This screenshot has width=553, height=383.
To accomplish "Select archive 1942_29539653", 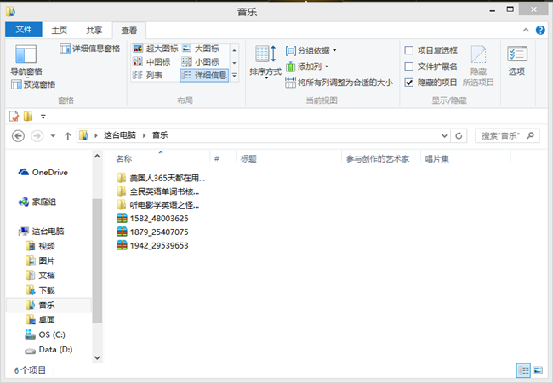I will (x=152, y=245).
